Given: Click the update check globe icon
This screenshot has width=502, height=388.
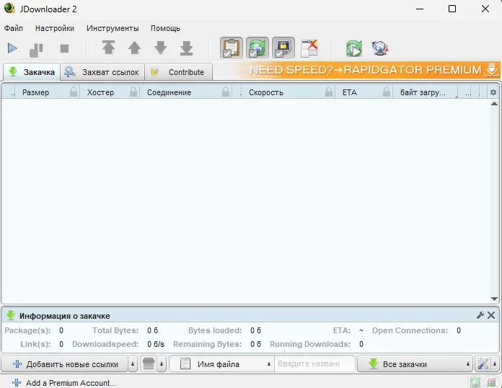Looking at the screenshot, I should click(x=379, y=48).
